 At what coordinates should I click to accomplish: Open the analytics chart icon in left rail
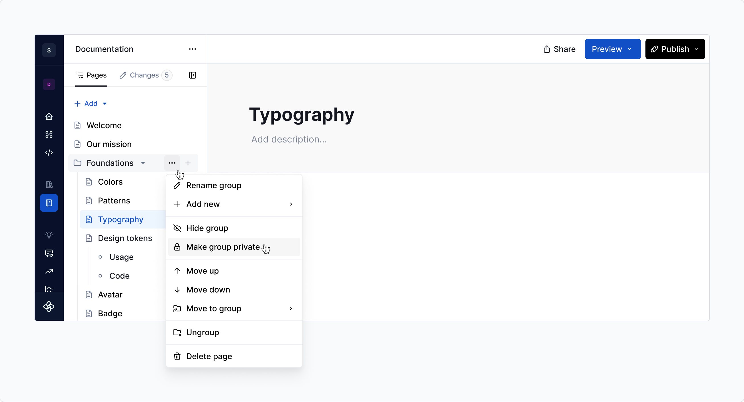[x=49, y=289]
